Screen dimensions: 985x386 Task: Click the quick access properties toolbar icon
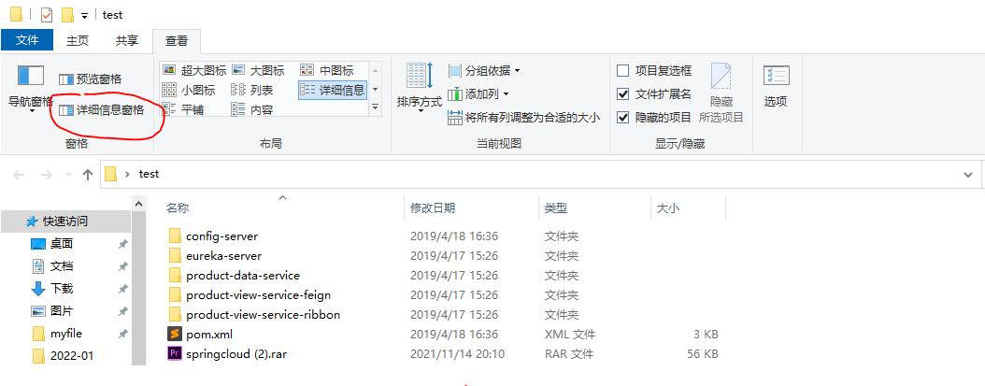(47, 14)
